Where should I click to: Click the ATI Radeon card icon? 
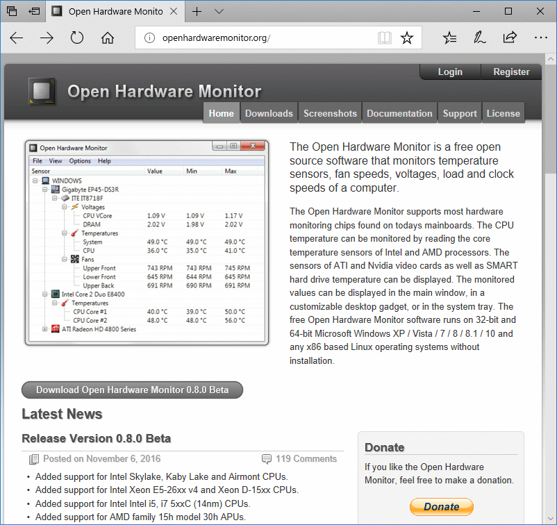coord(55,329)
